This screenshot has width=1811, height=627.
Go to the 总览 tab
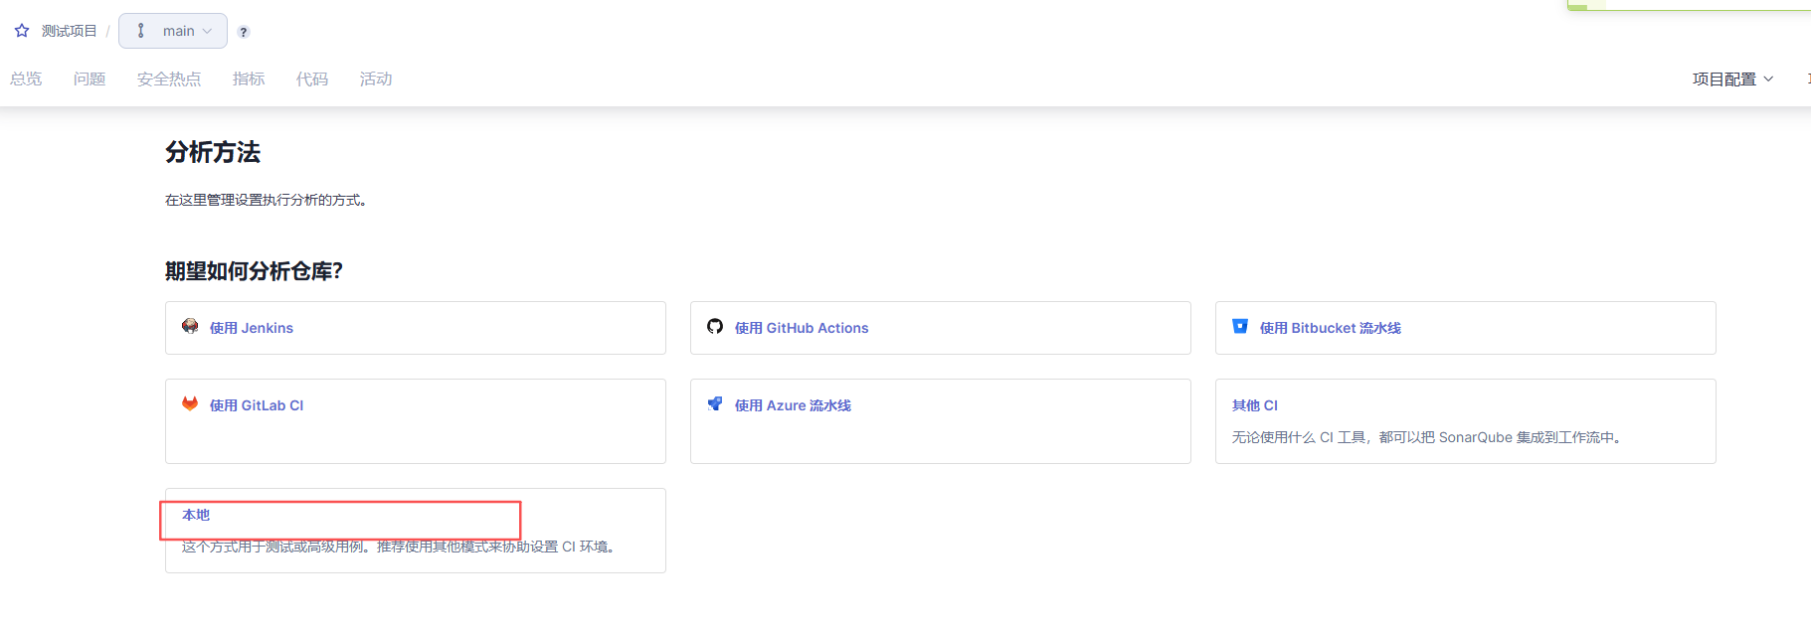tap(26, 78)
